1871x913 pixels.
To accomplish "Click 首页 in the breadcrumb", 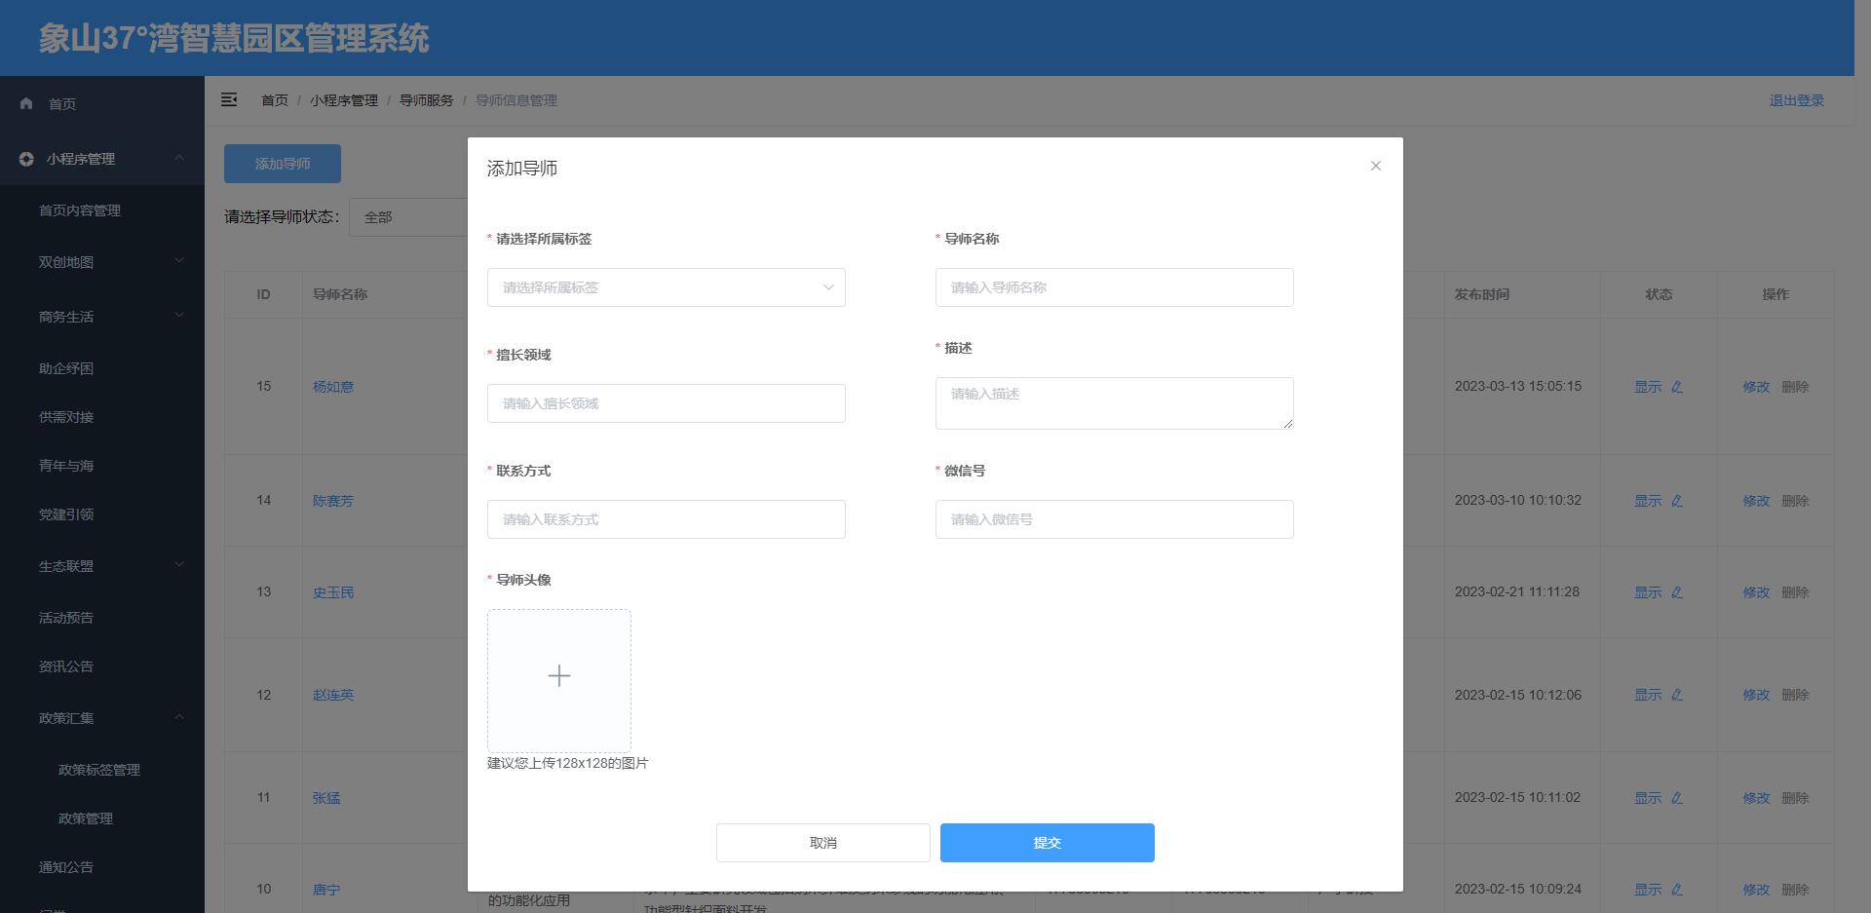I will click(x=275, y=100).
